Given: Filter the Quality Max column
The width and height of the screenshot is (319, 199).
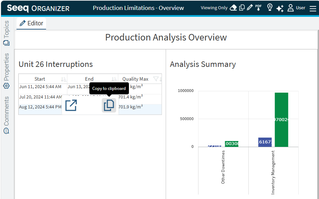Looking at the screenshot, I should point(156,79).
